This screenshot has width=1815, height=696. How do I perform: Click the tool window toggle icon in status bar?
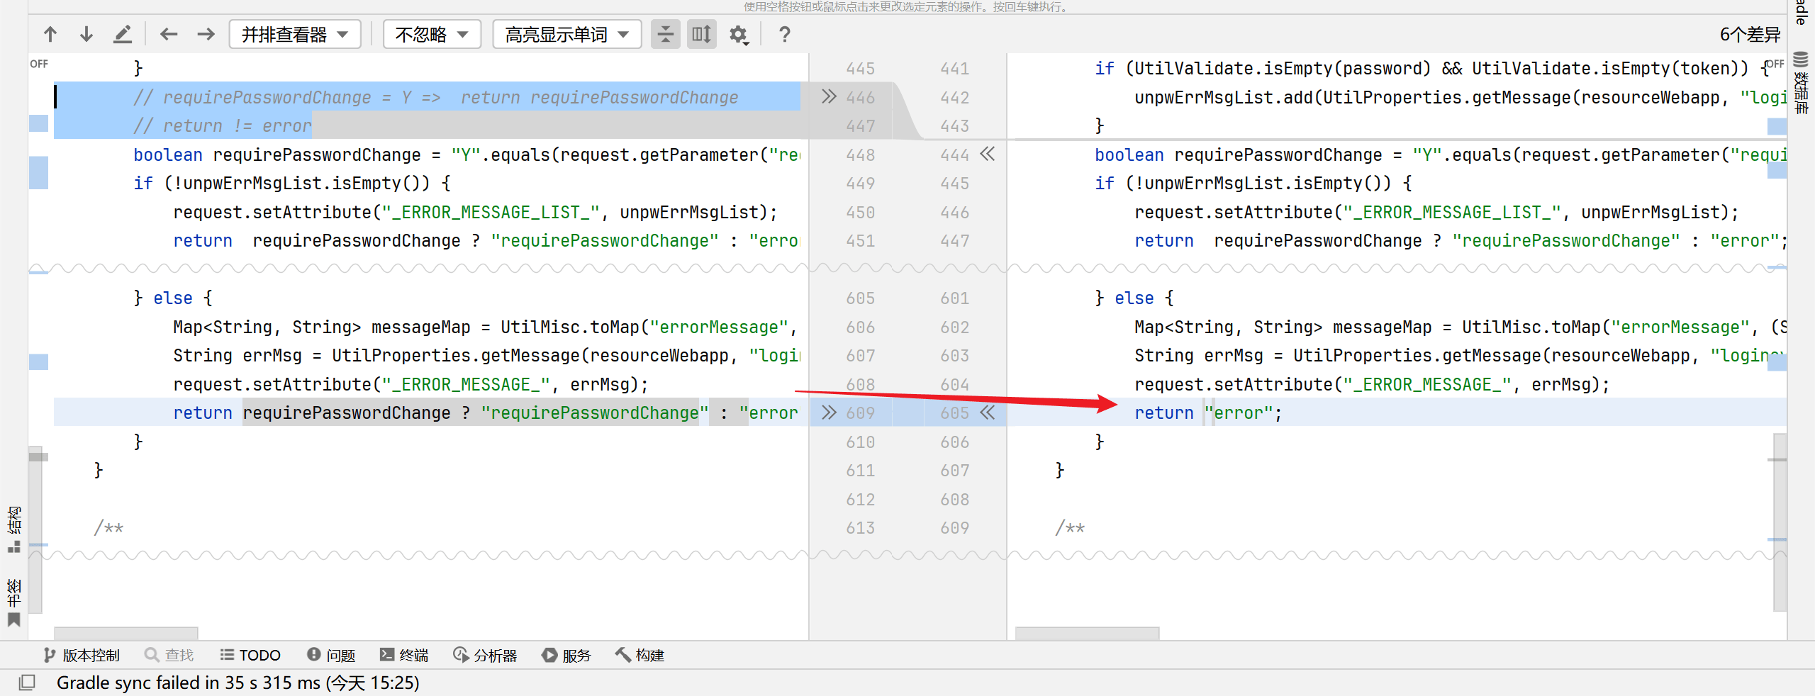click(27, 683)
